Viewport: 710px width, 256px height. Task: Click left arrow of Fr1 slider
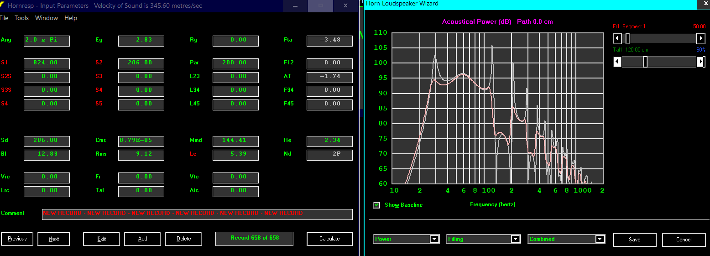click(x=617, y=38)
